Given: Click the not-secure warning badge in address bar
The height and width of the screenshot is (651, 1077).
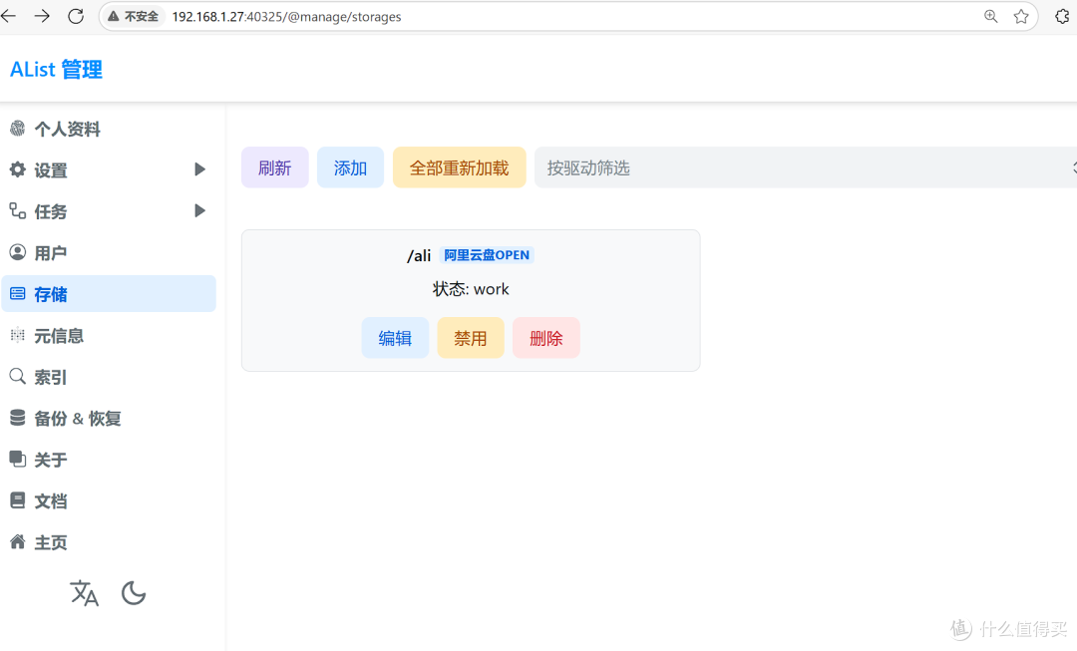Looking at the screenshot, I should [134, 17].
